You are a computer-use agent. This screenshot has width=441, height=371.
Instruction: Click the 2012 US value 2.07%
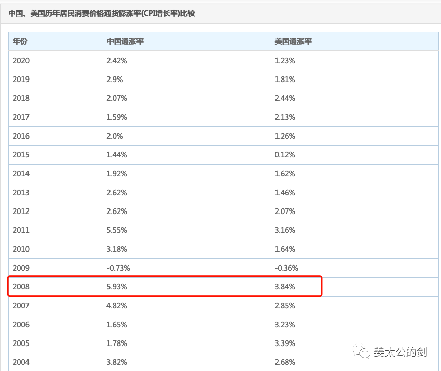point(285,211)
